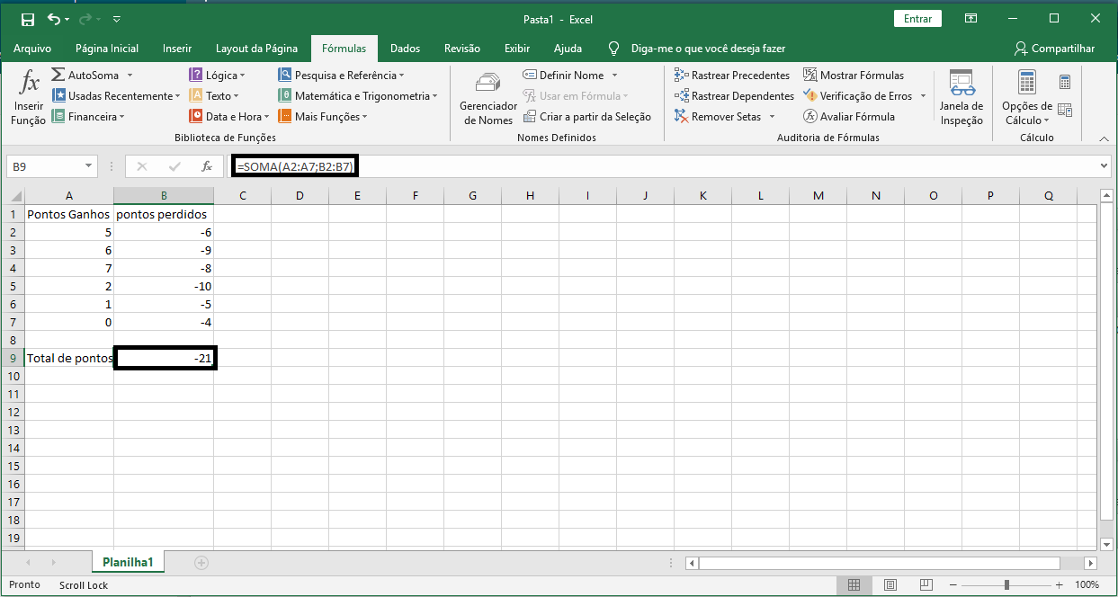Open the Name Box dropdown arrow
Image resolution: width=1118 pixels, height=597 pixels.
[88, 166]
